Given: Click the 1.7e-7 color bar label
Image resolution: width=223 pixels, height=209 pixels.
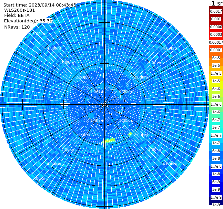Looking at the screenshot, I should [x=216, y=135].
